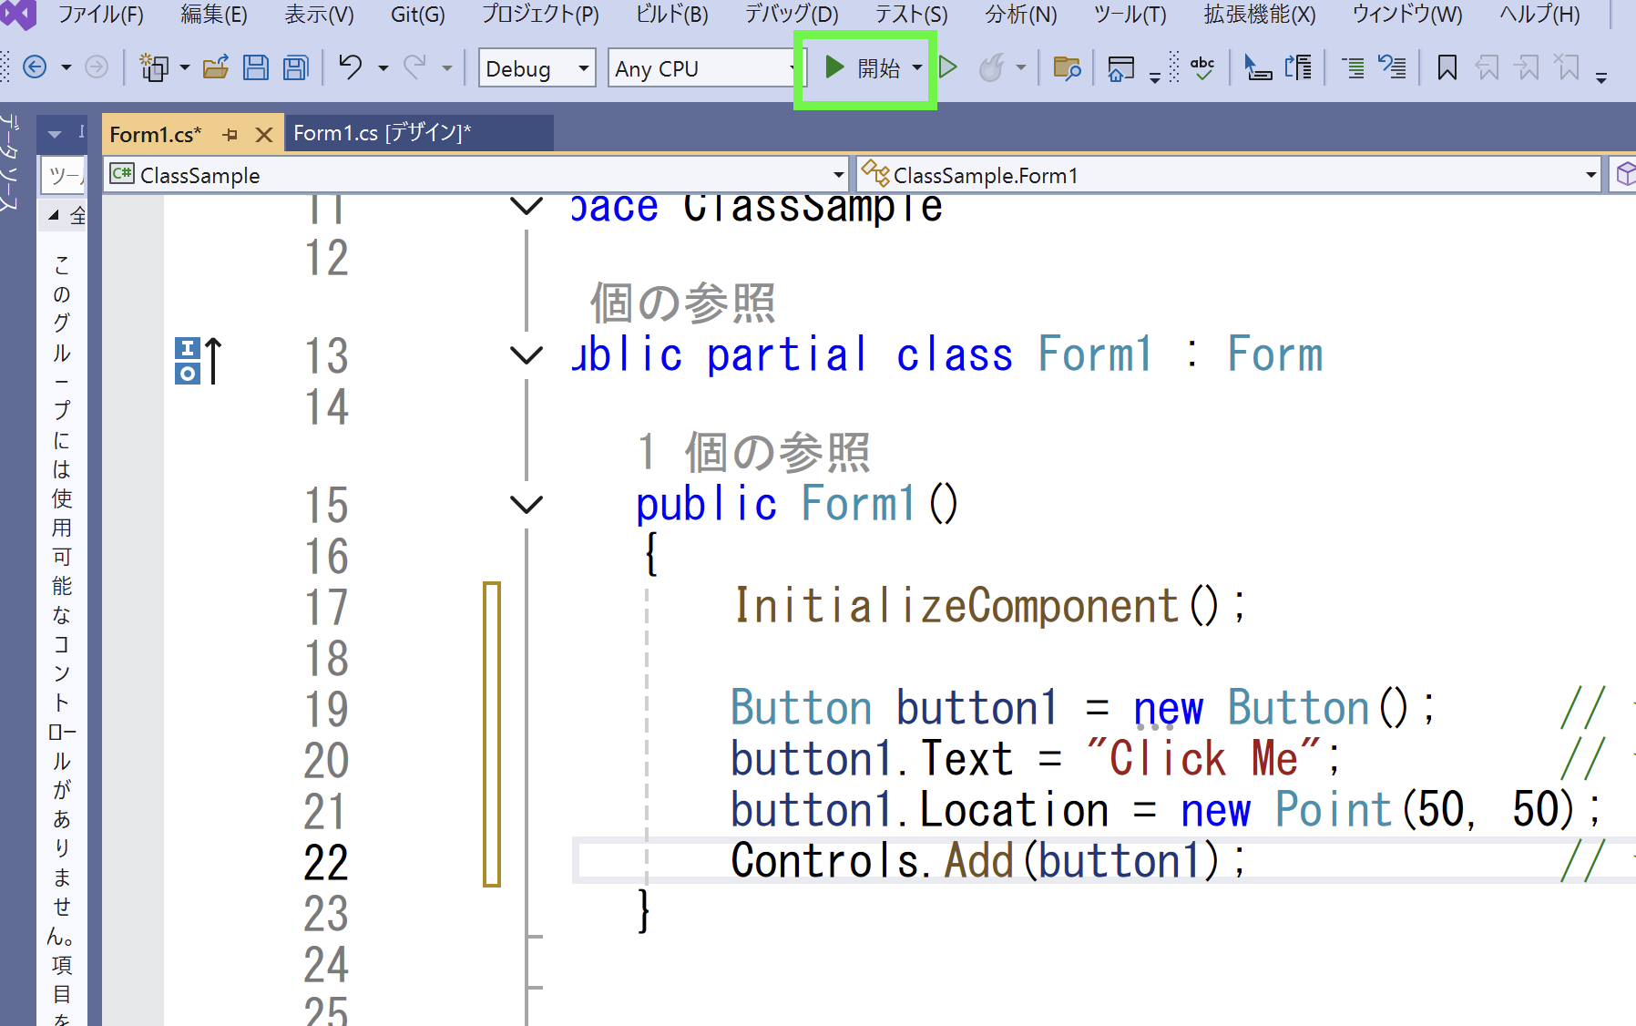Expand the redo history dropdown arrow
1636x1026 pixels.
pos(447,68)
